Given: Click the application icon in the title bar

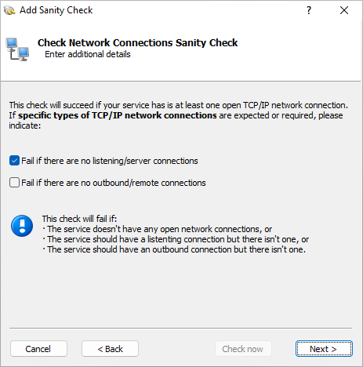Looking at the screenshot, I should [9, 10].
